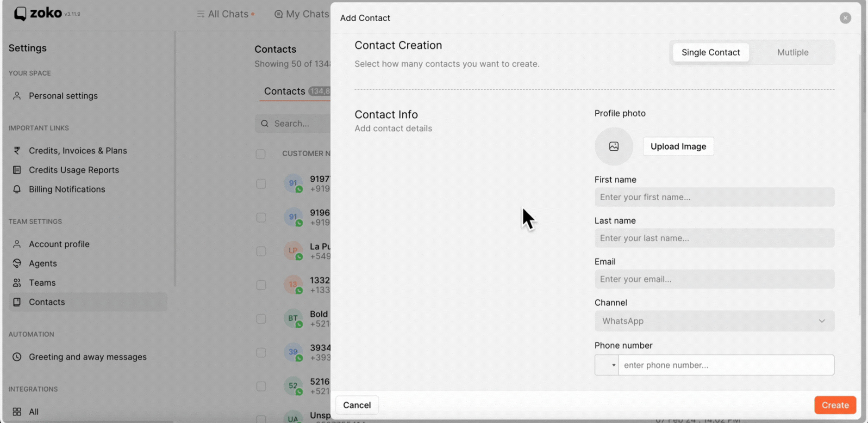Viewport: 868px width, 423px height.
Task: Click the report icon beside Credits Usage Reports
Action: (x=17, y=170)
